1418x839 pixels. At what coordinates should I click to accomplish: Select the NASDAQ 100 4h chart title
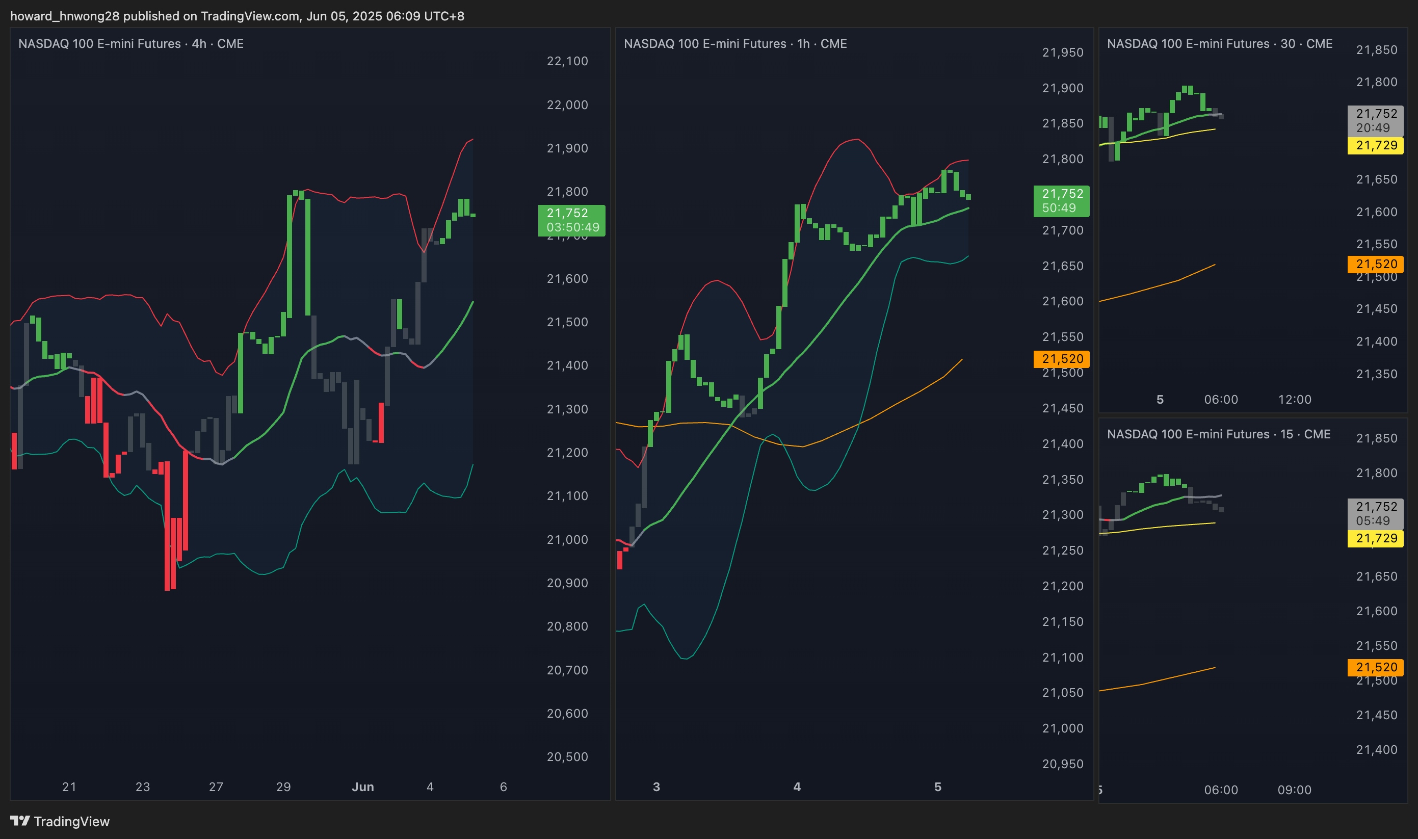130,43
